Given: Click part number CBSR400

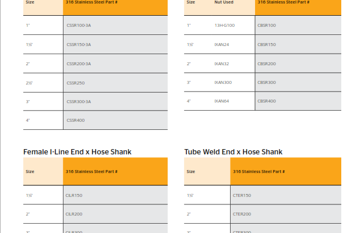Looking at the screenshot, I should pyautogui.click(x=267, y=101).
